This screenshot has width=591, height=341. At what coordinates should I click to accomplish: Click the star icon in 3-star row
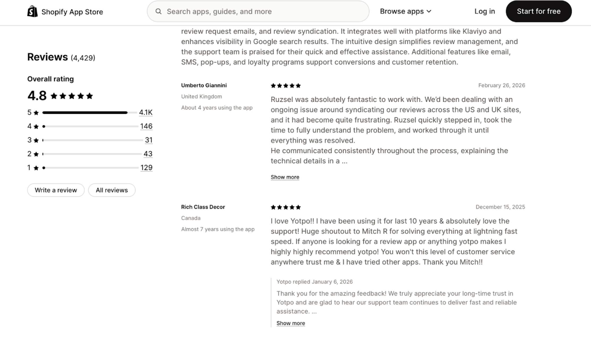pyautogui.click(x=36, y=140)
